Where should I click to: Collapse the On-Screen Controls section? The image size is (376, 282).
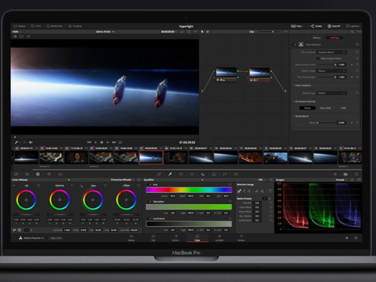pyautogui.click(x=304, y=101)
